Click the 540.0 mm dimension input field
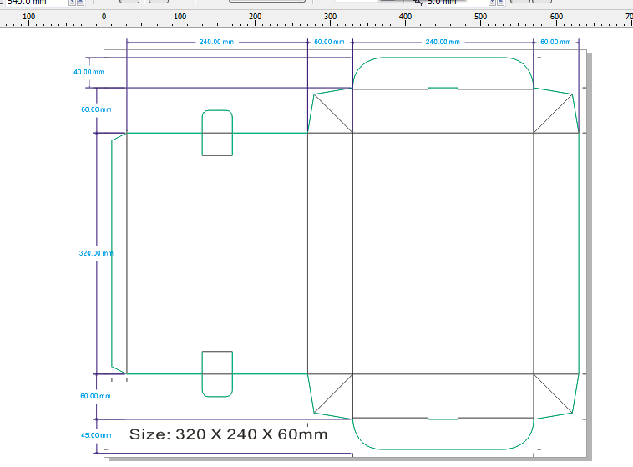This screenshot has width=633, height=467. tap(33, 2)
